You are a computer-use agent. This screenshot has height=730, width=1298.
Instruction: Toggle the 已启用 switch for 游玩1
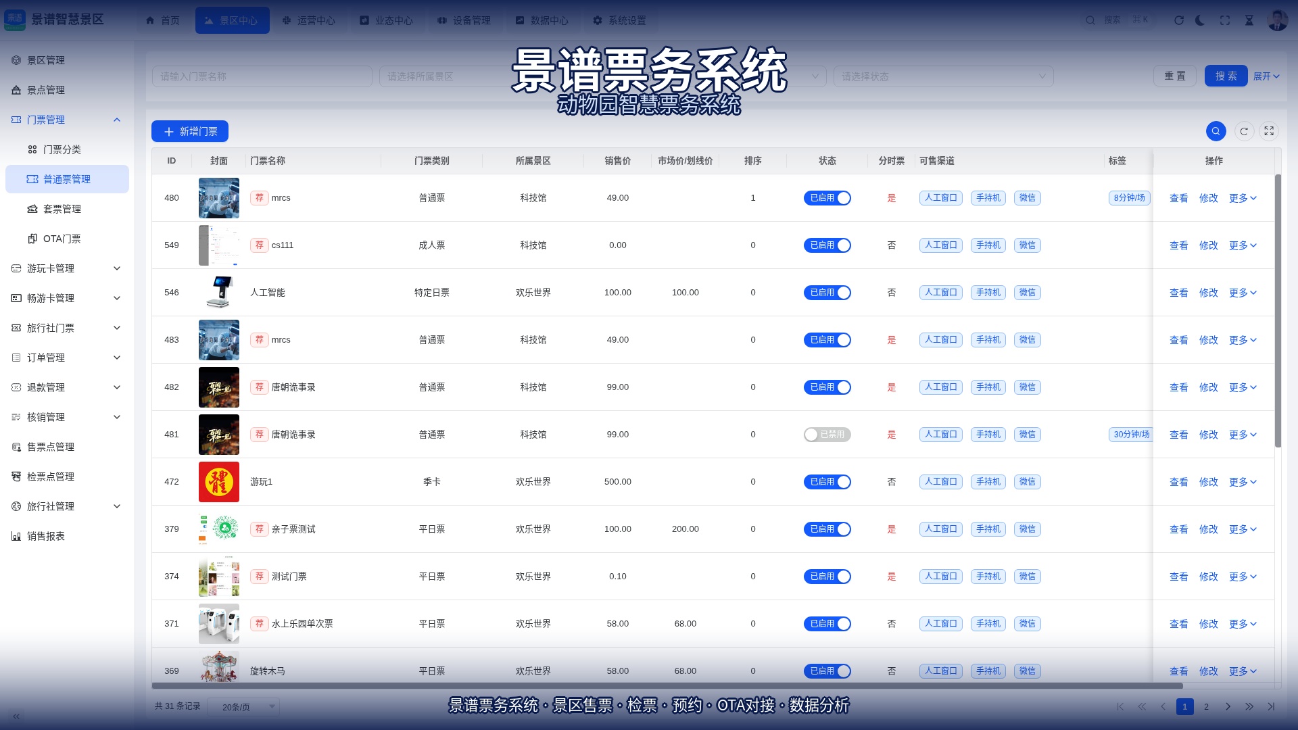pyautogui.click(x=827, y=482)
